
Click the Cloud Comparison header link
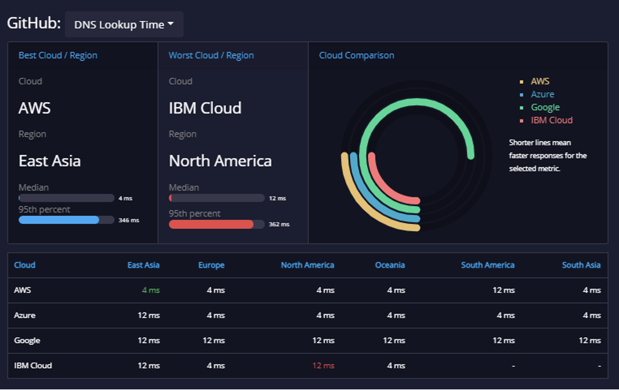point(356,55)
